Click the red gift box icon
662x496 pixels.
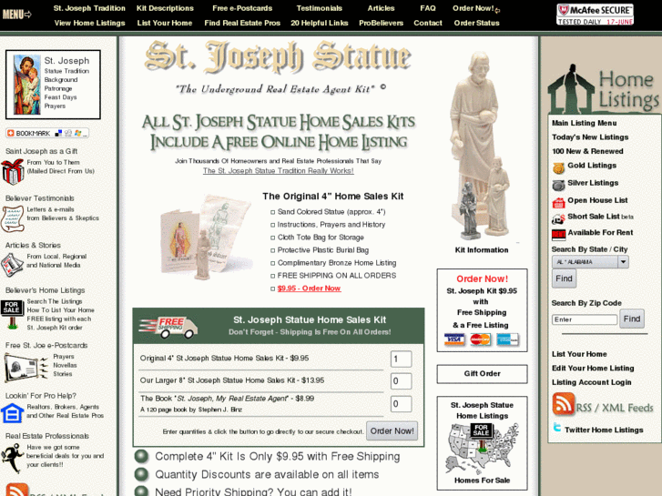(x=12, y=171)
